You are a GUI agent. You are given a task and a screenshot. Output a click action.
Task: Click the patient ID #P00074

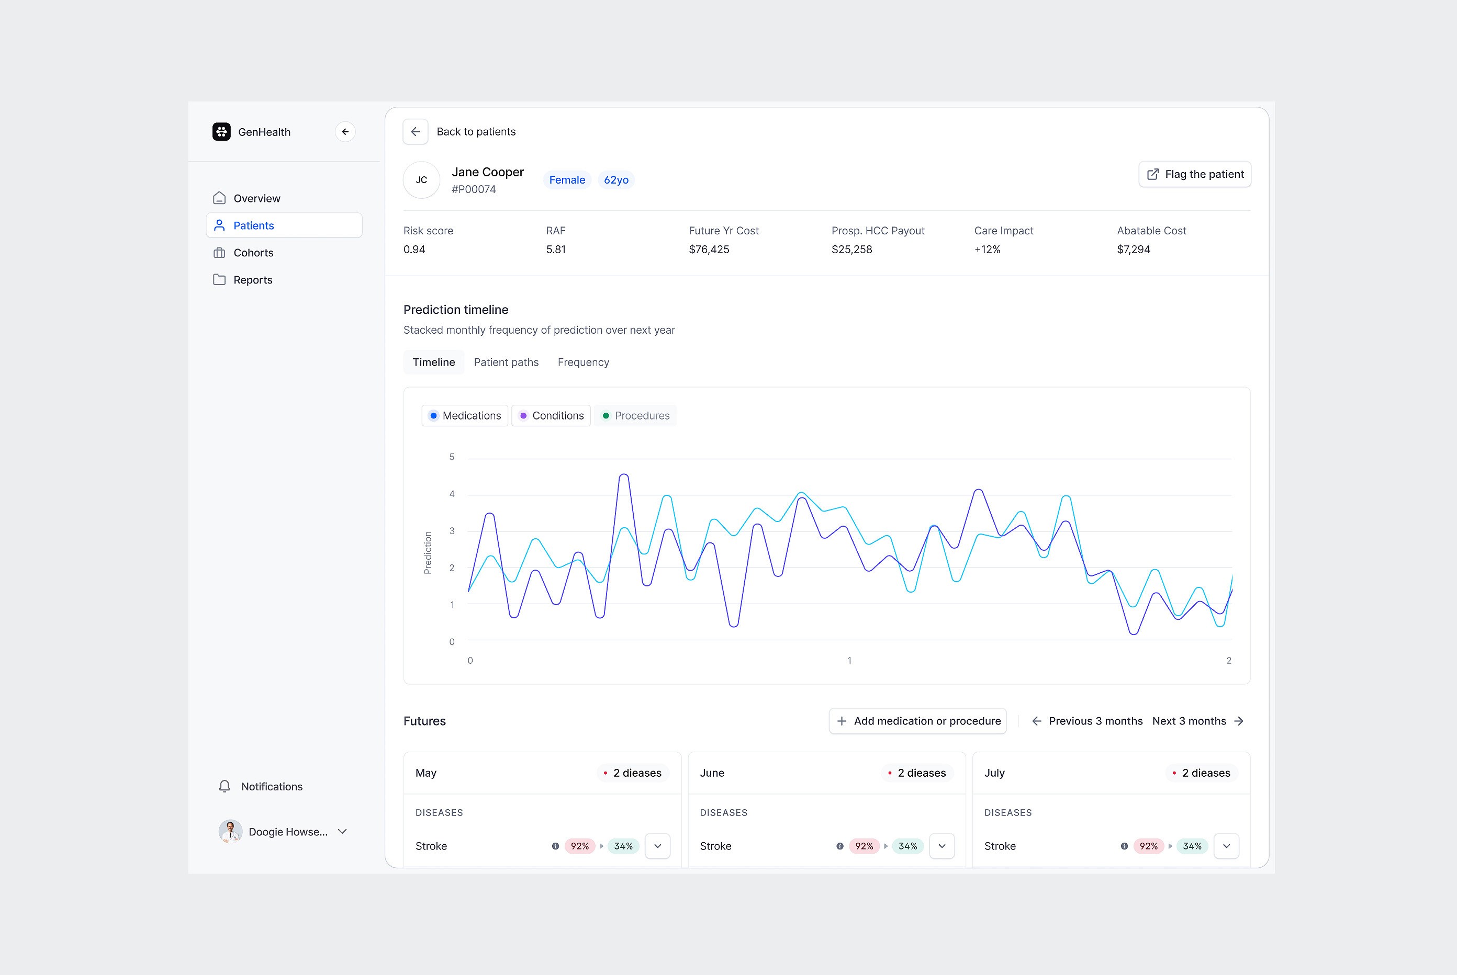pyautogui.click(x=474, y=189)
